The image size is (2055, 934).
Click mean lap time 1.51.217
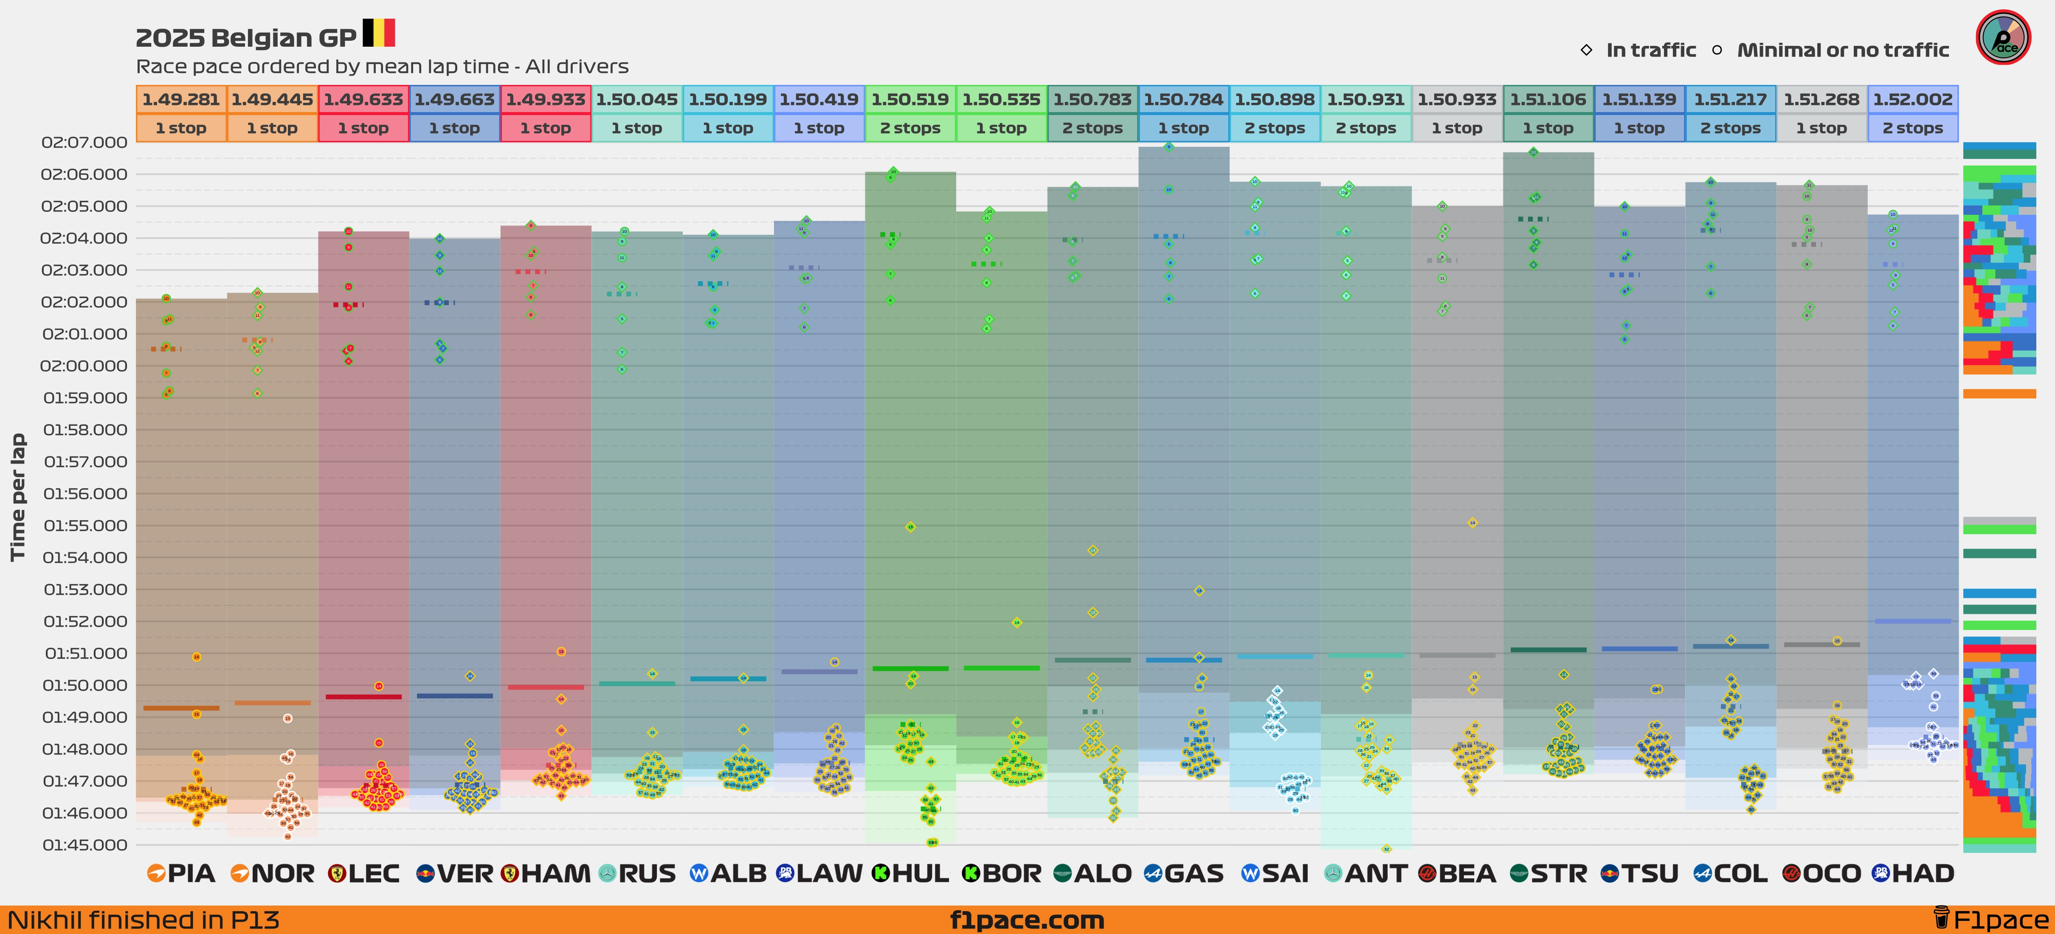tap(1730, 100)
